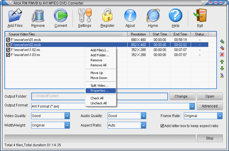This screenshot has height=151, width=229.
Task: Click the Change... output folder button
Action: (x=182, y=96)
